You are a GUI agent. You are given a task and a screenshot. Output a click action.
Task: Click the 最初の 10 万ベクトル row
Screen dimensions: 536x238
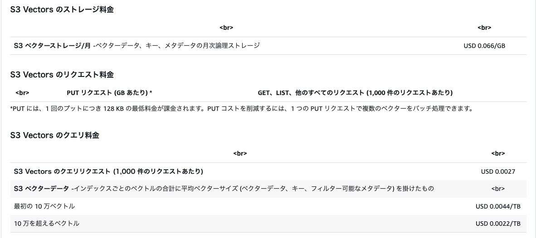pyautogui.click(x=44, y=206)
